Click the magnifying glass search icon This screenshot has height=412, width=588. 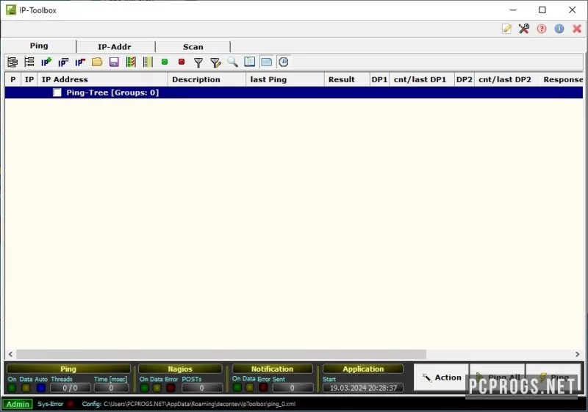tap(232, 62)
